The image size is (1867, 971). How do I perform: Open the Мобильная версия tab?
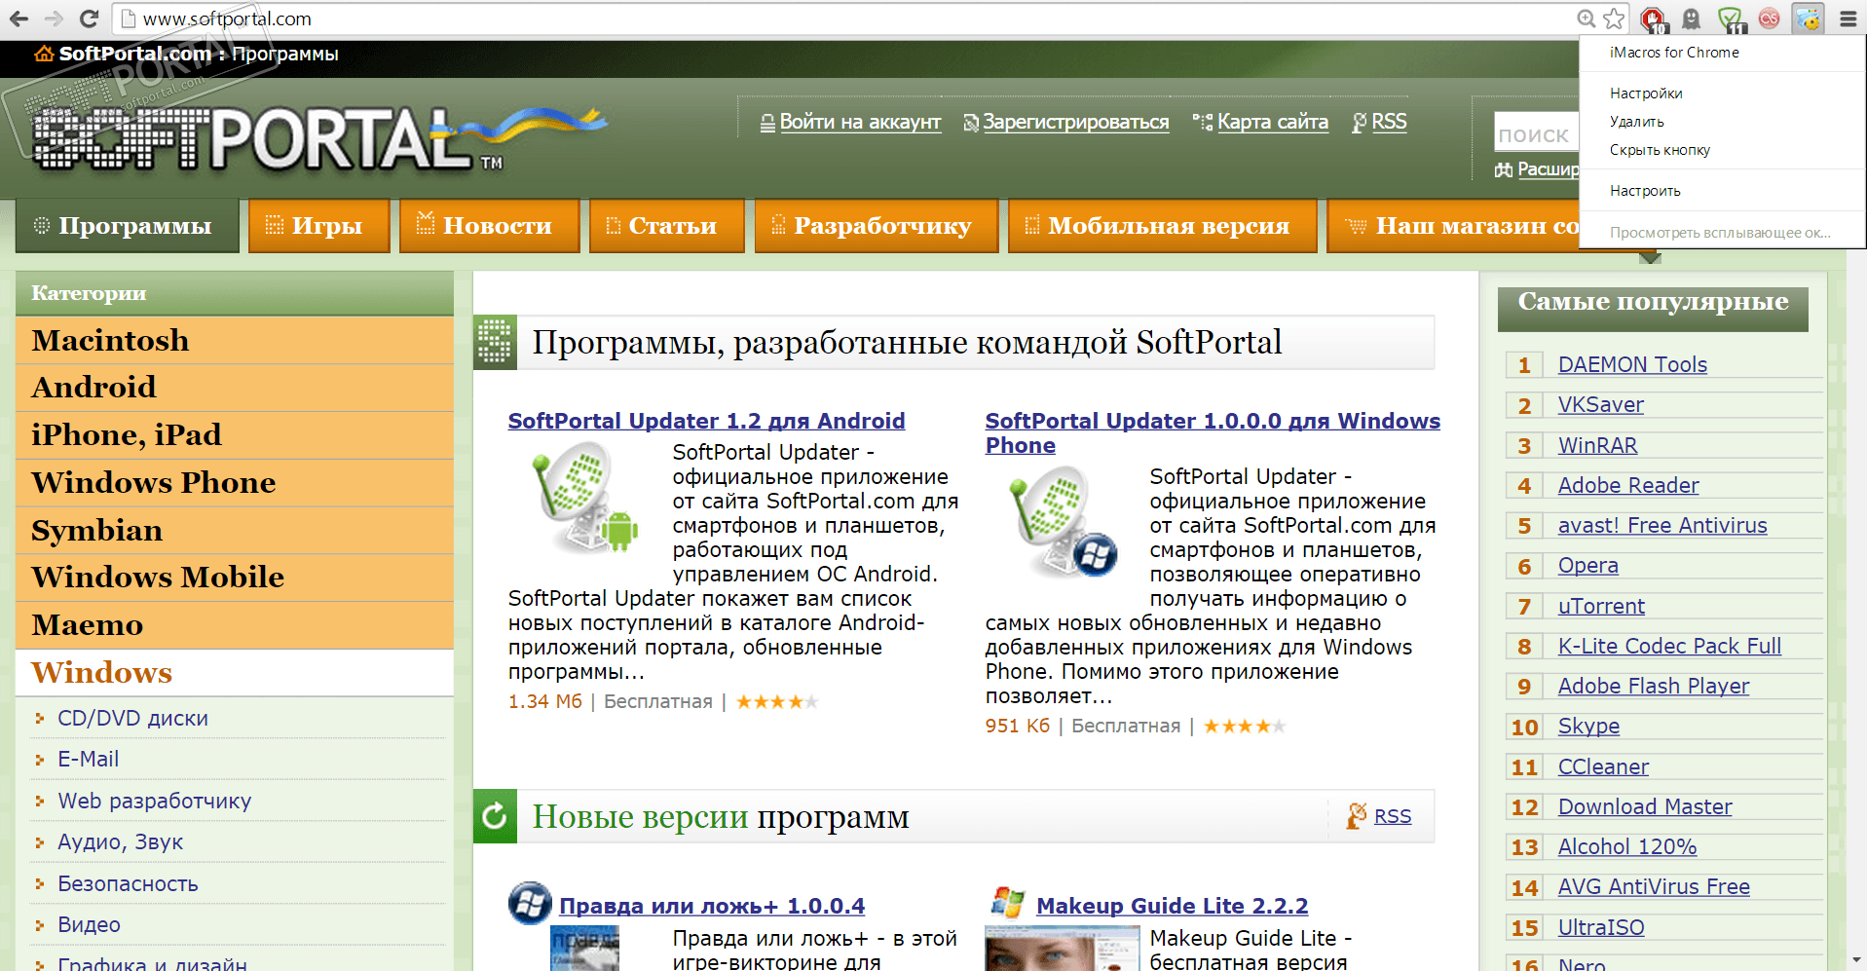[1162, 226]
